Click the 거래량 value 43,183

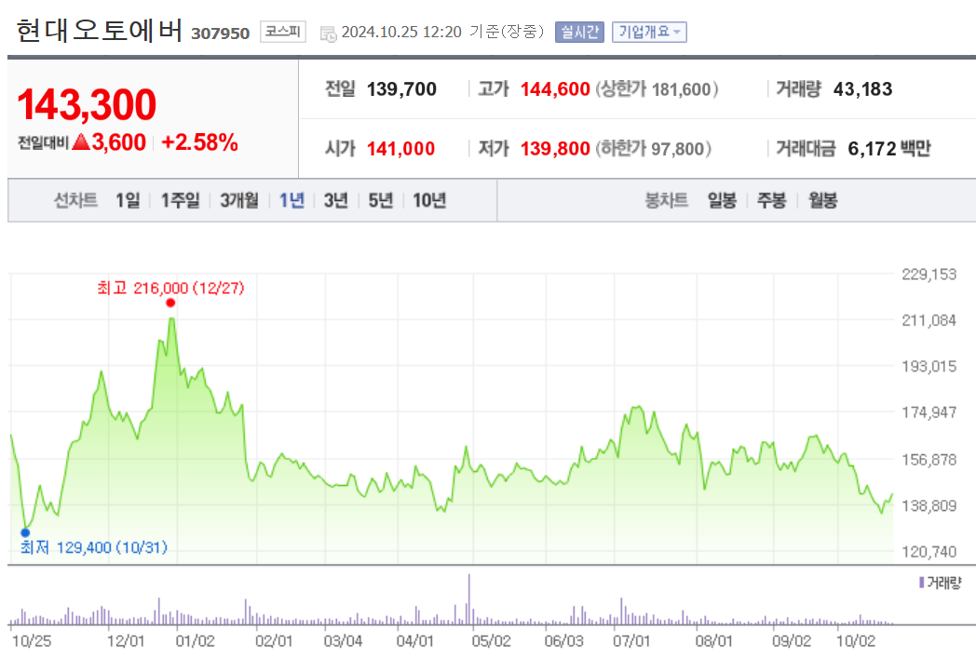coord(862,89)
